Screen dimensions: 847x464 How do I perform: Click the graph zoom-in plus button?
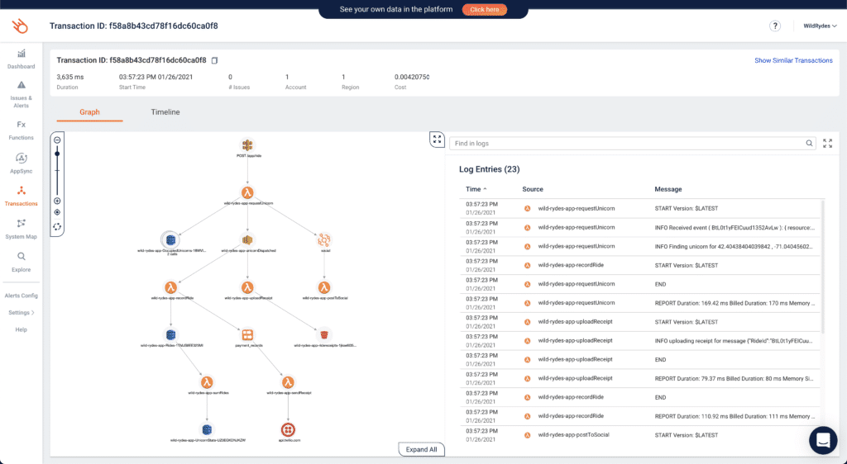tap(57, 201)
